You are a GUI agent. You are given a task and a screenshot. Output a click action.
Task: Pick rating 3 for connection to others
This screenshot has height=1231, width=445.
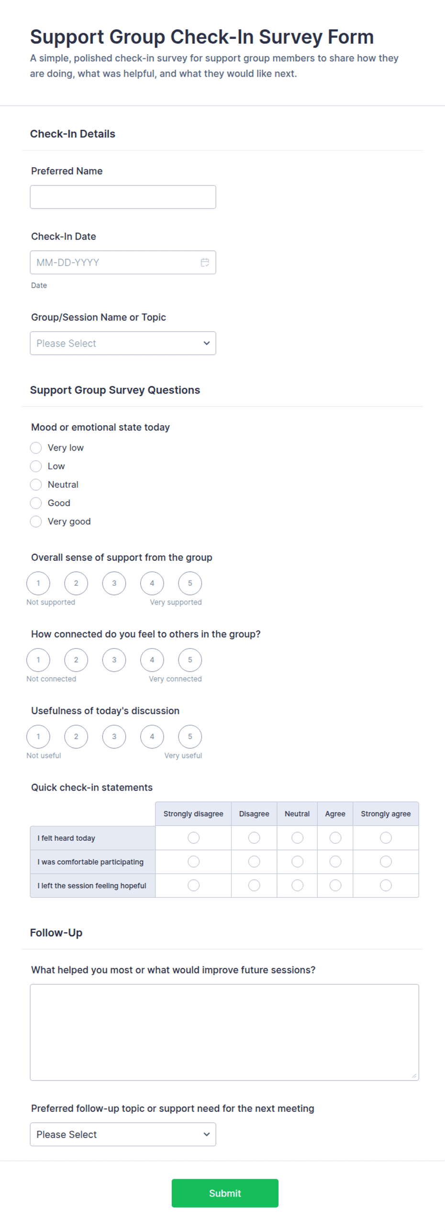coord(114,660)
